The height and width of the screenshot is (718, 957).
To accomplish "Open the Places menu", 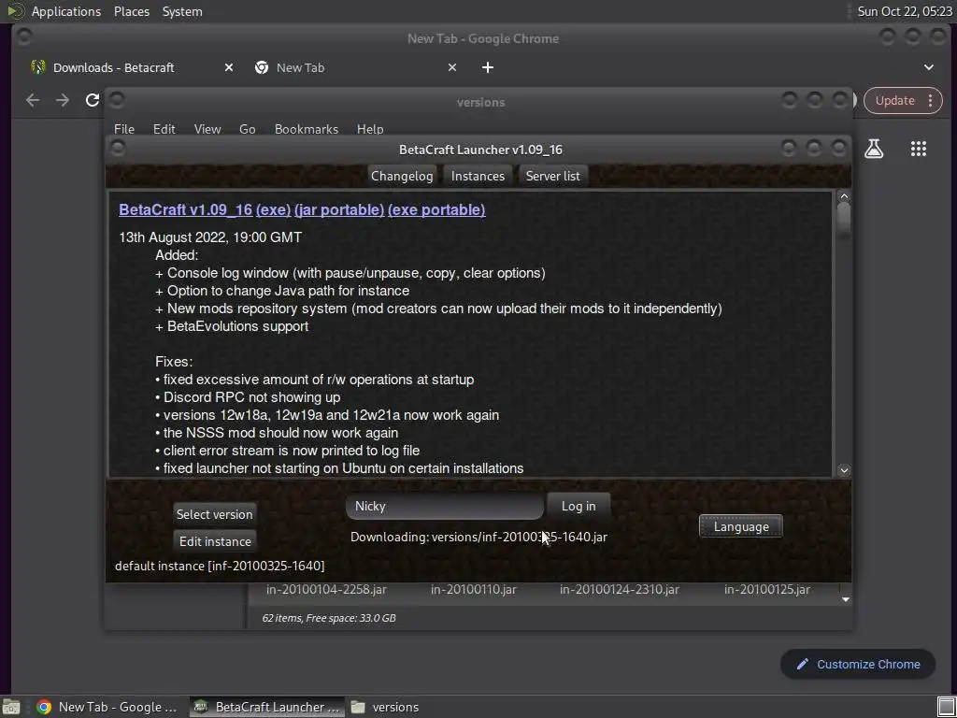I will (132, 11).
